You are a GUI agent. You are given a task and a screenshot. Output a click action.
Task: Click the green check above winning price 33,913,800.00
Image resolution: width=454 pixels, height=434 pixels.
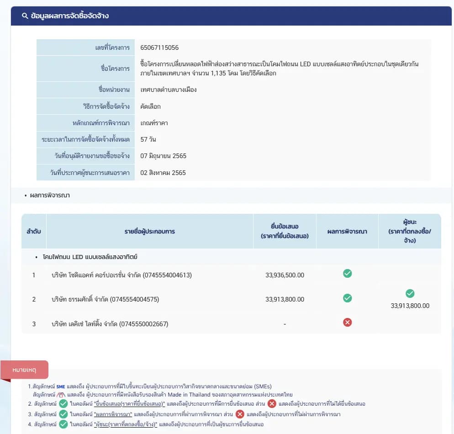[x=410, y=293]
